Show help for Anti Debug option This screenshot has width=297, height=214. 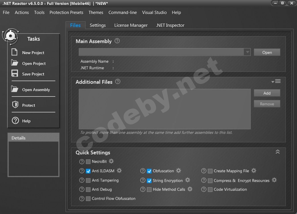82,189
